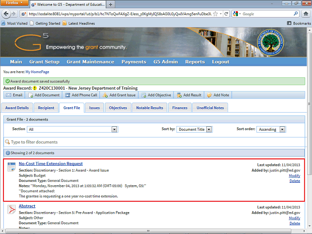Click Add Grant Issue toolbar button
Screen dimensions: 312x234
119,95
